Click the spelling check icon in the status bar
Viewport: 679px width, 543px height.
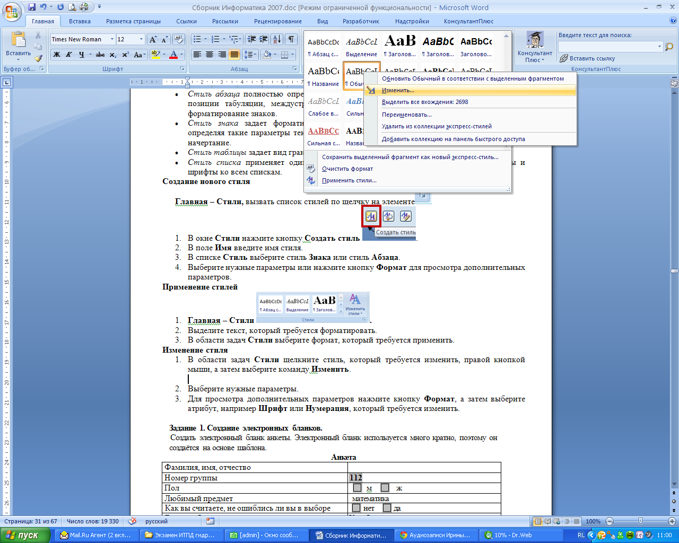(x=133, y=521)
